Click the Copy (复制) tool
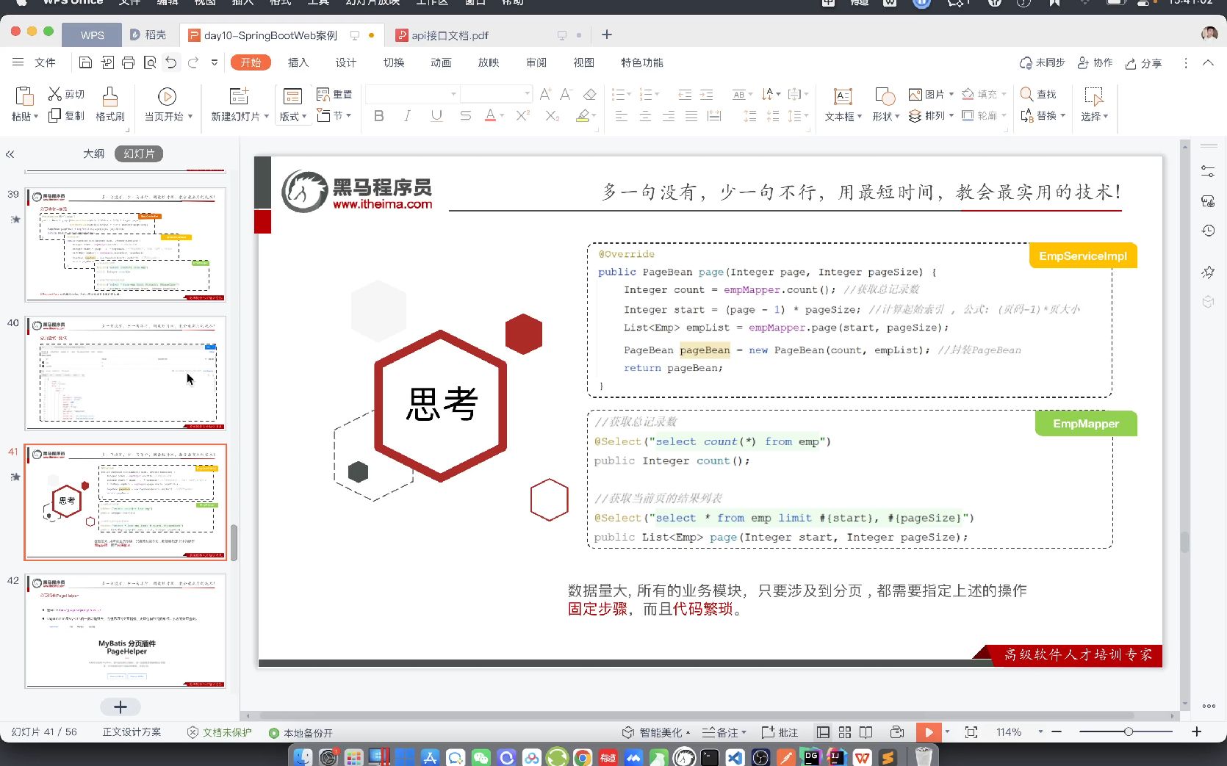This screenshot has width=1227, height=766. tap(66, 115)
